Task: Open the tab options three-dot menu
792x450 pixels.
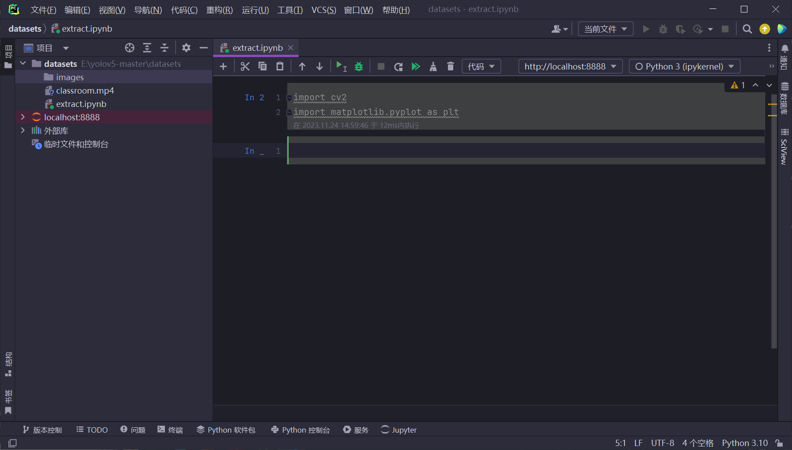Action: point(769,48)
